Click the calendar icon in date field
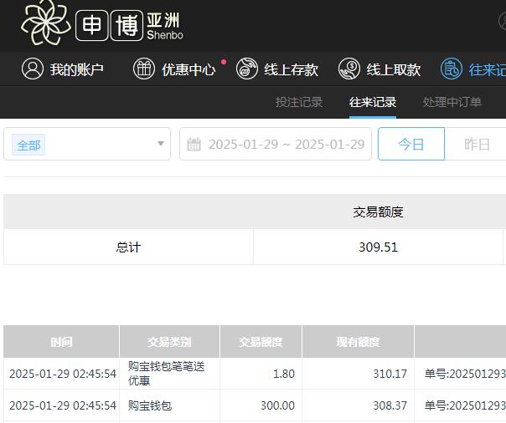The height and width of the screenshot is (423, 506). (194, 145)
